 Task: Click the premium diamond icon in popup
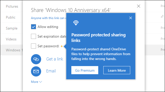76,23
